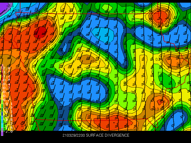This screenshot has width=191, height=143.
Task: Click the -0.3 label in the upper-right blue band
Action: click(151, 39)
